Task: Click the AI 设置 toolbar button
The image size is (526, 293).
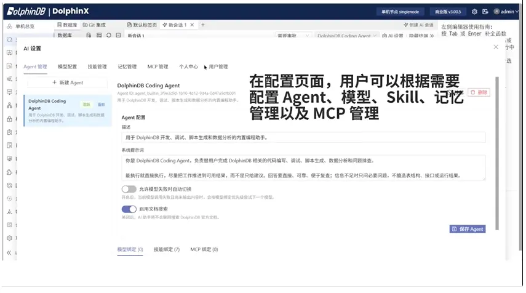Action: pos(393,36)
